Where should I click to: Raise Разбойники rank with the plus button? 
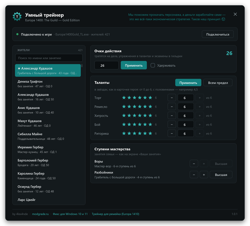204,175
